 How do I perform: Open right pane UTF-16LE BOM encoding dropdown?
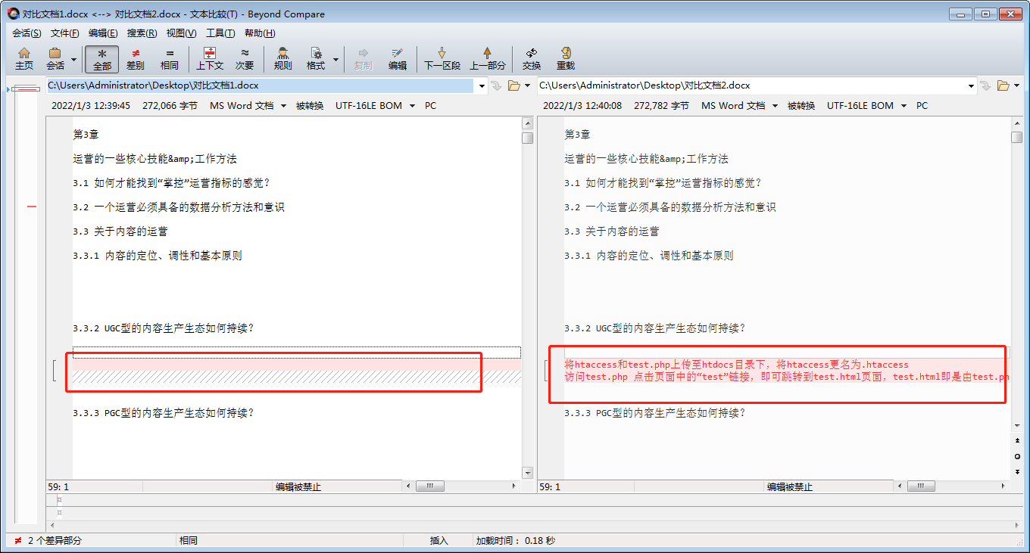[x=867, y=106]
